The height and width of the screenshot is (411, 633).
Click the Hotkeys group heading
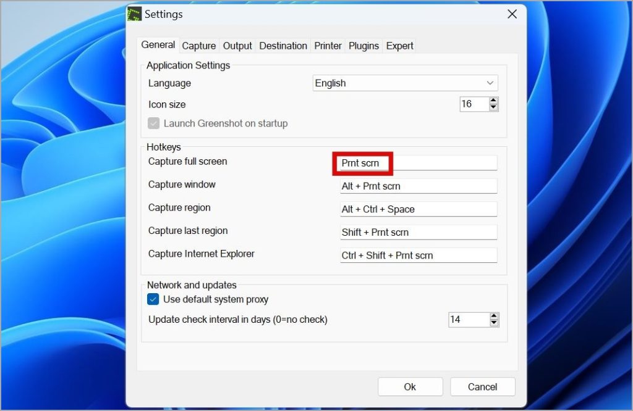point(163,147)
